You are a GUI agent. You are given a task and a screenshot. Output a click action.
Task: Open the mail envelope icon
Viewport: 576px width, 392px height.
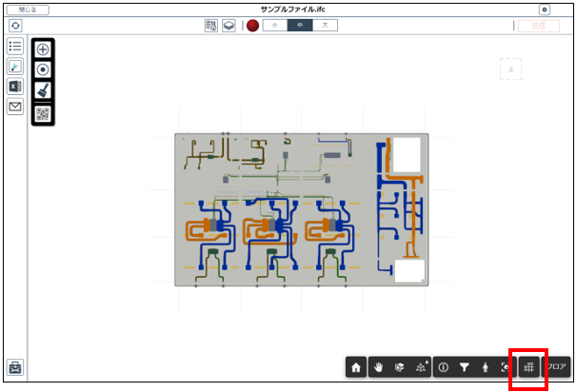[x=15, y=107]
